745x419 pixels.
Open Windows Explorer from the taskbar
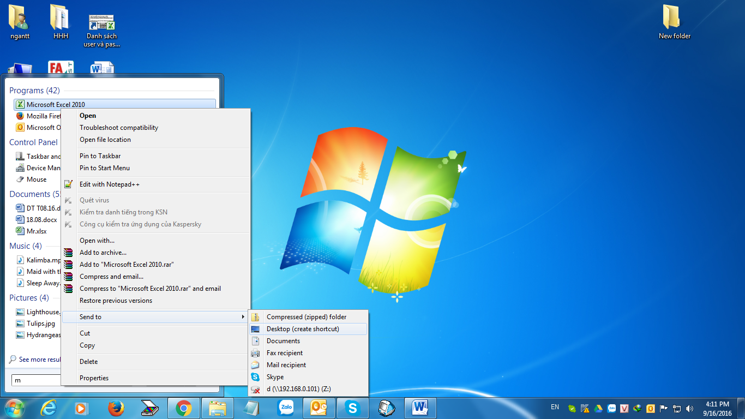click(218, 408)
